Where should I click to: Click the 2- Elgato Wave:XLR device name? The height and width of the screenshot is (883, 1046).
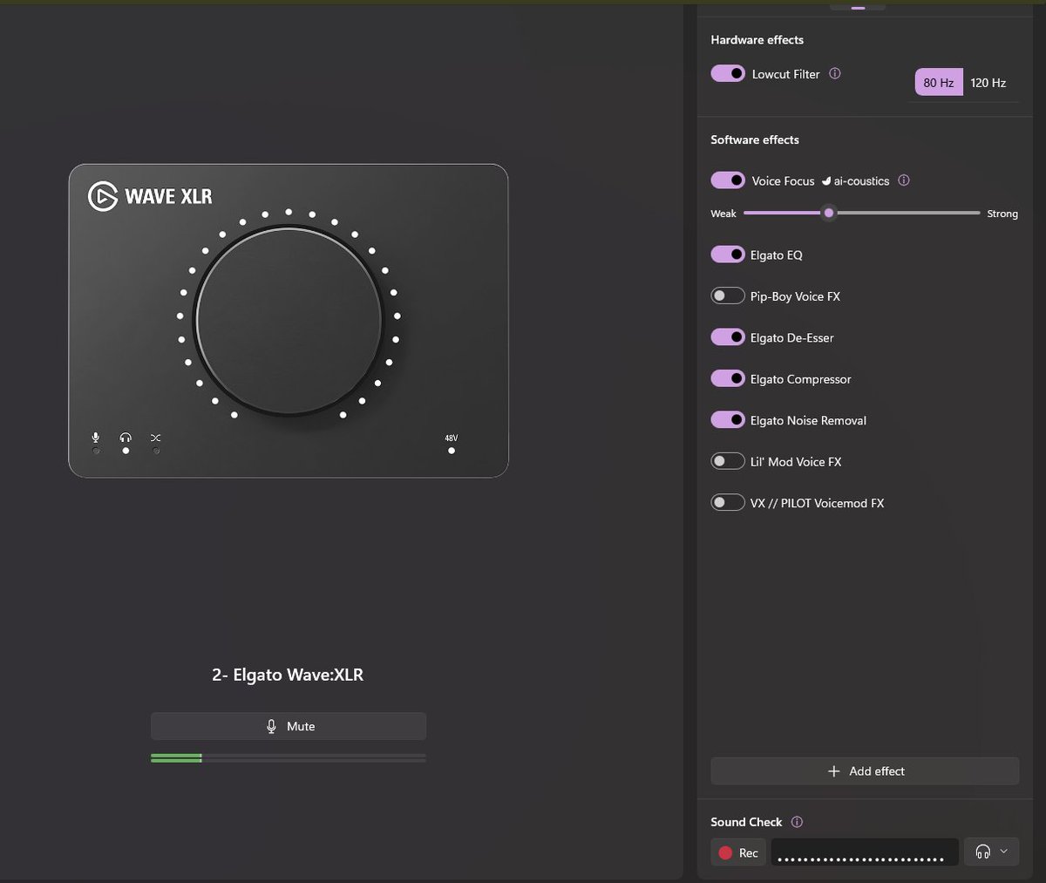[288, 675]
